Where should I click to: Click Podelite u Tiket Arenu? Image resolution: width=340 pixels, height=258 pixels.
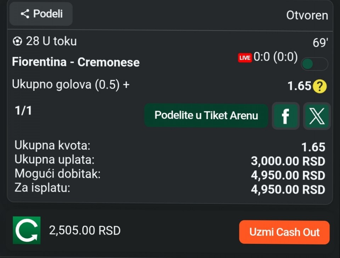(206, 116)
